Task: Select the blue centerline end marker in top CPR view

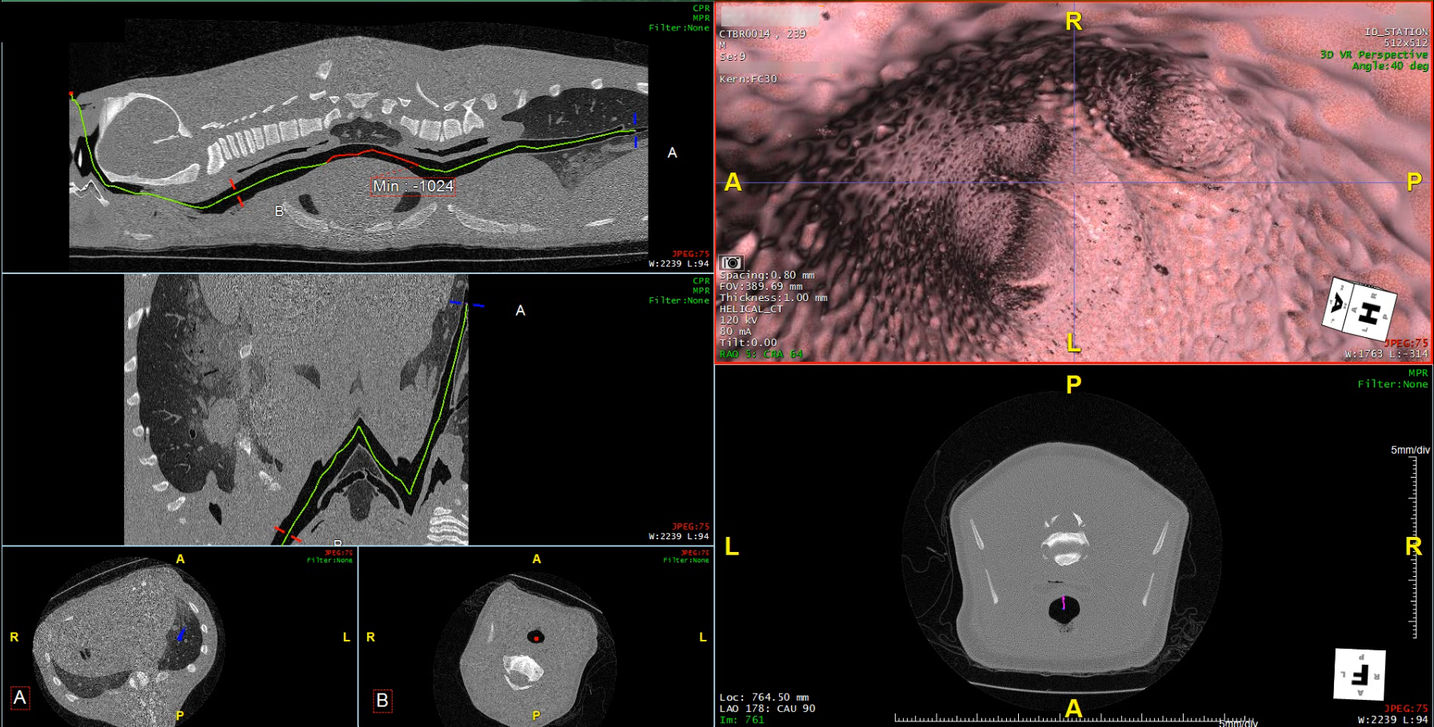Action: click(x=635, y=130)
